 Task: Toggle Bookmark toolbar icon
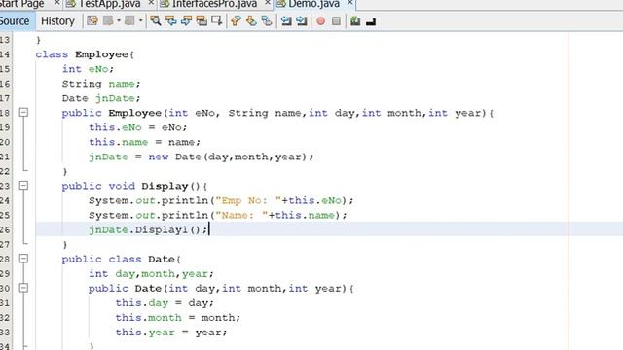click(x=266, y=20)
